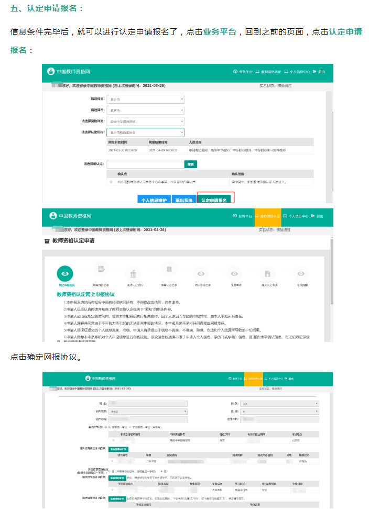Click the green 搜索 button
This screenshot has width=369, height=509.
coord(191,164)
